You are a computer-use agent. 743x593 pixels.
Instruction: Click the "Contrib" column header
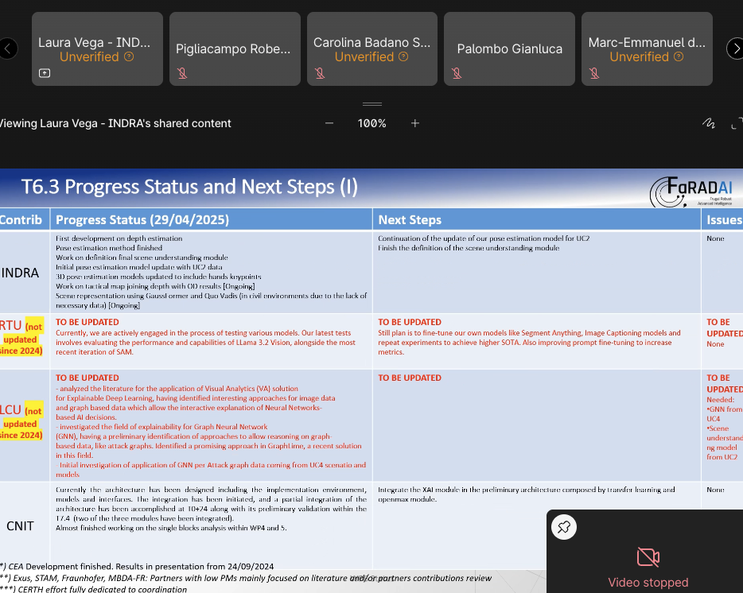coord(21,219)
